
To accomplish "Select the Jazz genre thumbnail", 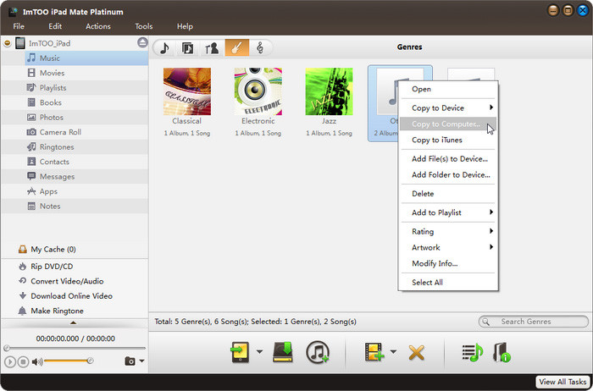I will click(x=329, y=91).
